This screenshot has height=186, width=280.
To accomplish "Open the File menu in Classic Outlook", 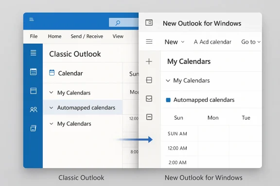I will [x=34, y=36].
